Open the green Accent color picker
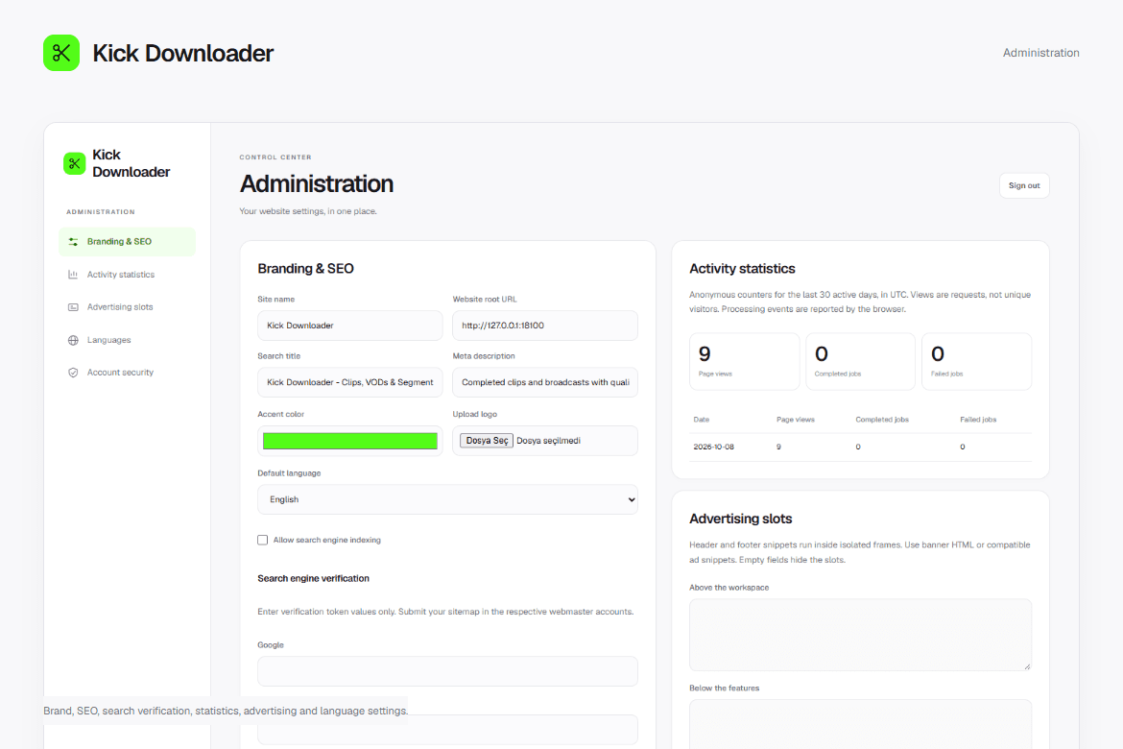 click(x=350, y=441)
